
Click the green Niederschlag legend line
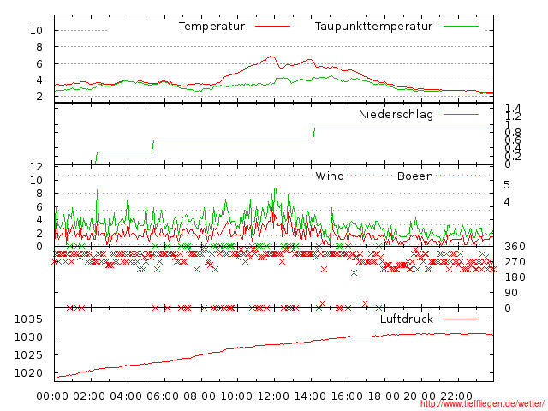(461, 114)
